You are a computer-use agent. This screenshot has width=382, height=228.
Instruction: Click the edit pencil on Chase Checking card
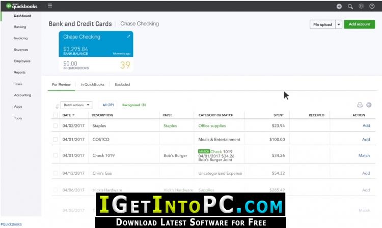point(128,37)
